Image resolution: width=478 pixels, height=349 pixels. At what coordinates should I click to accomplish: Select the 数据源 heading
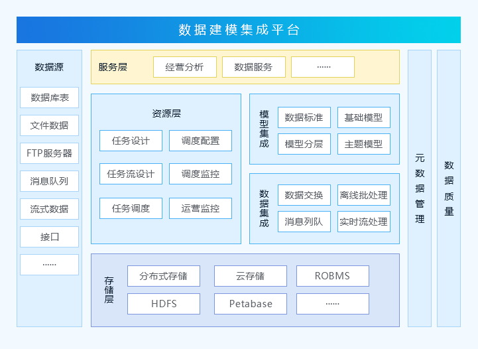pos(49,67)
